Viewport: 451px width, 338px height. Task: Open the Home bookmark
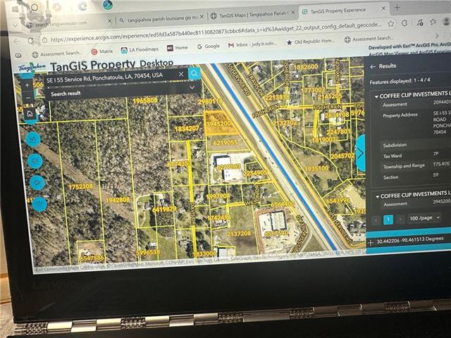178,48
